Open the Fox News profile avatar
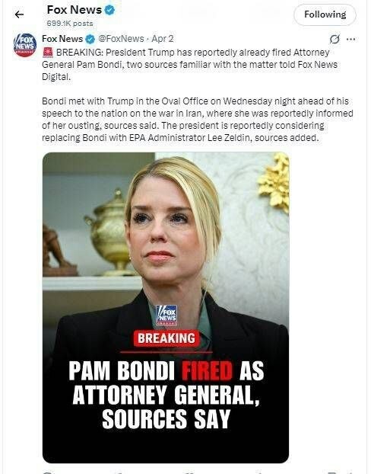 click(25, 45)
